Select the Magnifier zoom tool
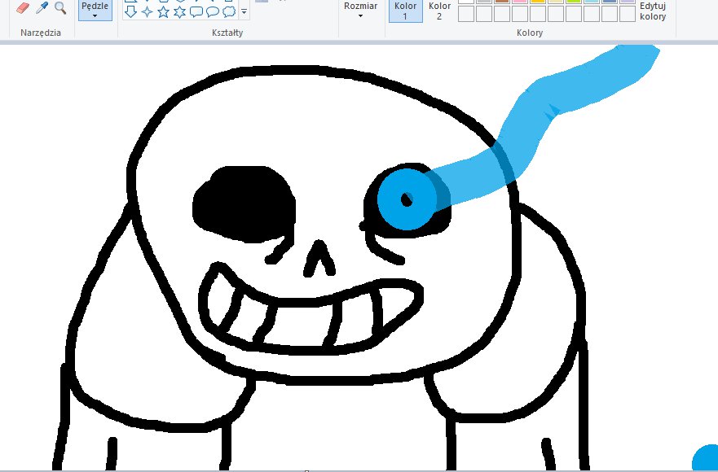The height and width of the screenshot is (472, 718). click(x=60, y=8)
